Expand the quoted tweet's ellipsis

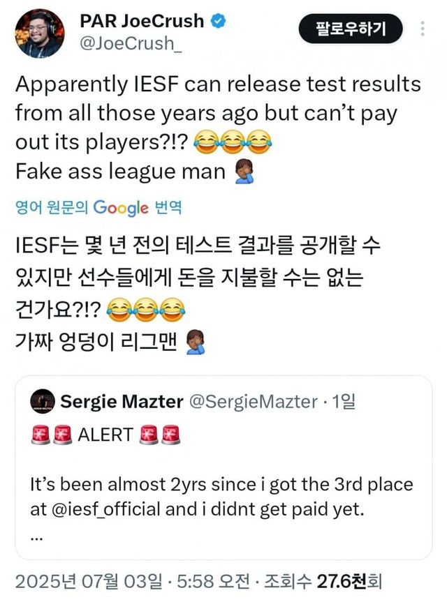tap(37, 536)
